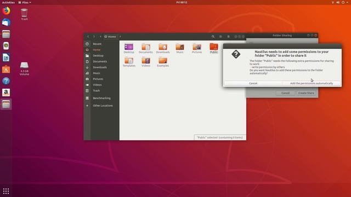This screenshot has width=351, height=197.
Task: Click Add the permissions automatically
Action: pyautogui.click(x=312, y=83)
